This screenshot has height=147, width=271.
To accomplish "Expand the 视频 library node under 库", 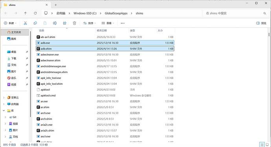I will pyautogui.click(x=5, y=124).
